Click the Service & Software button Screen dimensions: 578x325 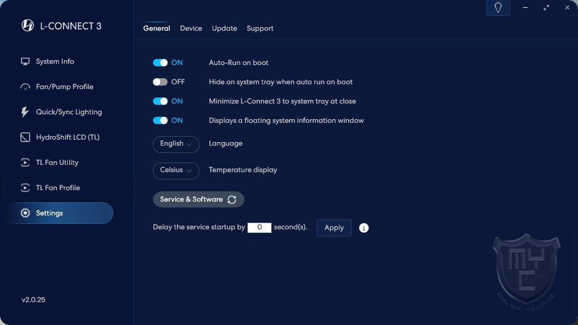198,199
